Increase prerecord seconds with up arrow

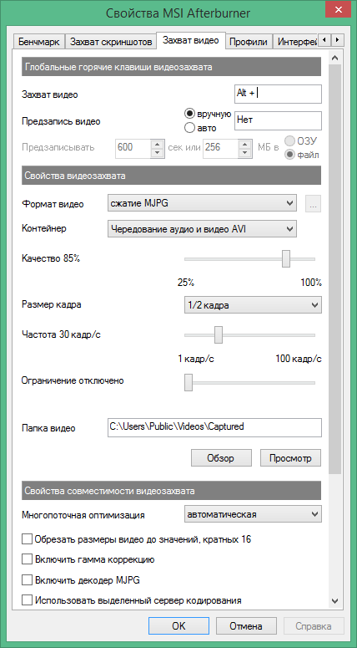(157, 144)
